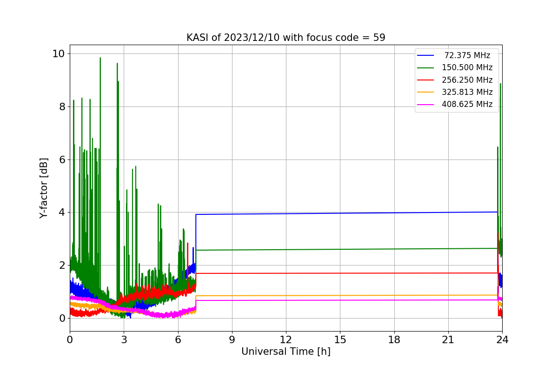This screenshot has height=372, width=558.
Task: Select the 325.813 MHz legend label
Action: coord(467,92)
